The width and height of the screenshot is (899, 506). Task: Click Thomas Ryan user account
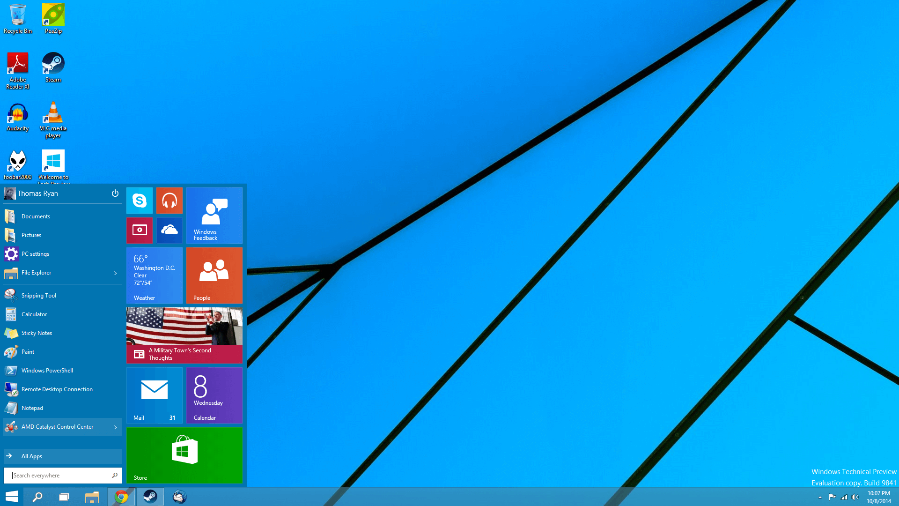tap(37, 193)
